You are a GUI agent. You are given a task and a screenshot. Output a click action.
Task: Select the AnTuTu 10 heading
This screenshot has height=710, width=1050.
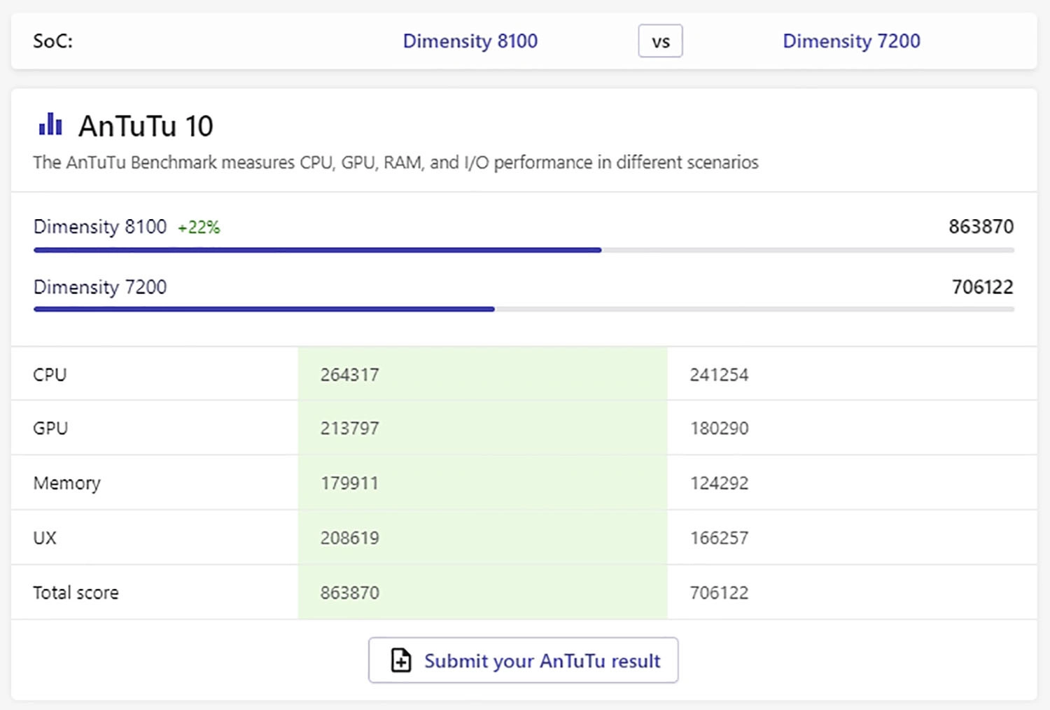pyautogui.click(x=146, y=126)
